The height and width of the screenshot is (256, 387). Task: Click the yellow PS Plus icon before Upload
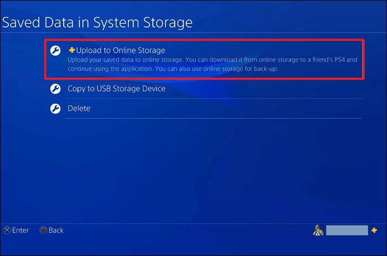click(71, 51)
